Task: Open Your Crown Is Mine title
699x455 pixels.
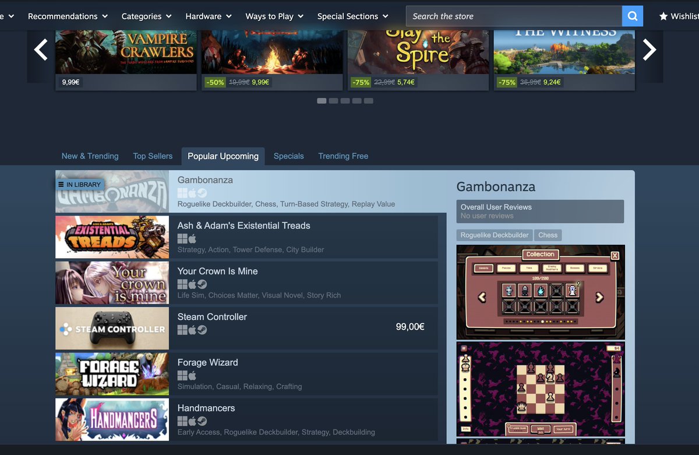Action: tap(218, 271)
